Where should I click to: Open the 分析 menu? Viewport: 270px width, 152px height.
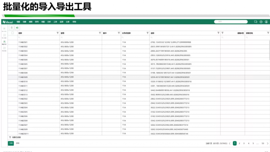(x=49, y=22)
